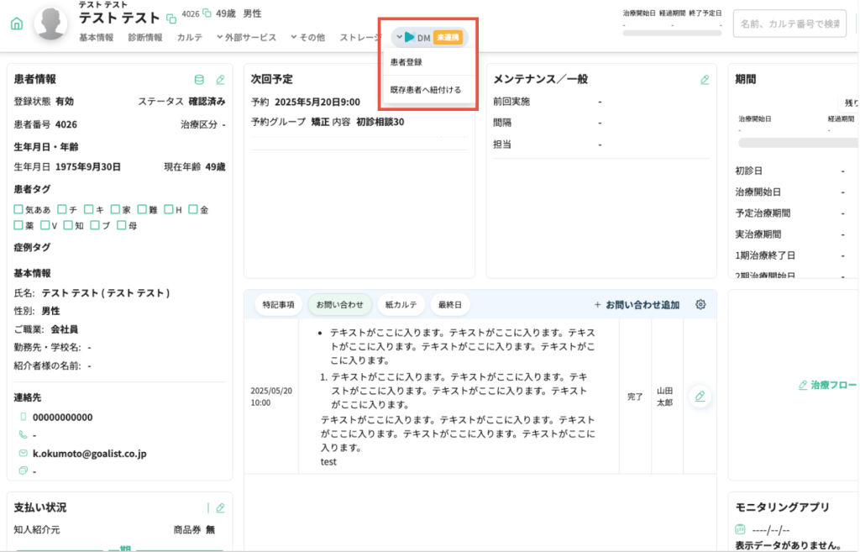Copy the patient name via copy icon

point(171,18)
